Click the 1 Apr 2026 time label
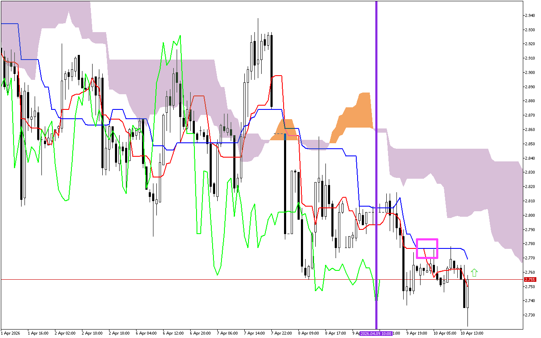The height and width of the screenshot is (338, 541). pyautogui.click(x=11, y=333)
